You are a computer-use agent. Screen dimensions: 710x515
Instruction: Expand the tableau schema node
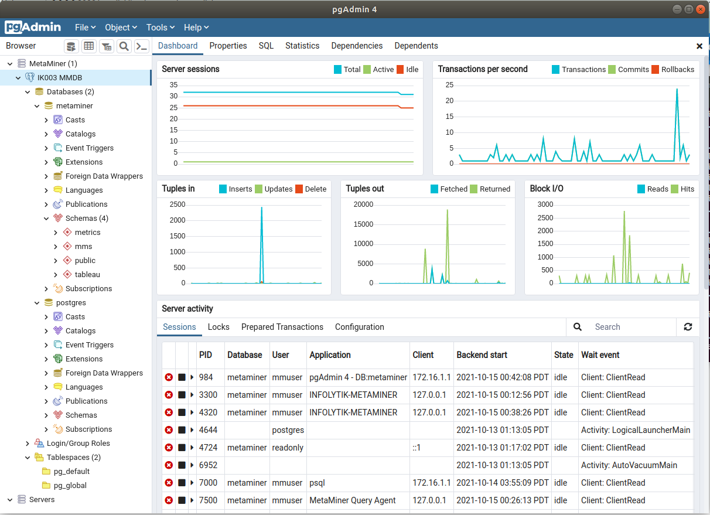coord(56,275)
